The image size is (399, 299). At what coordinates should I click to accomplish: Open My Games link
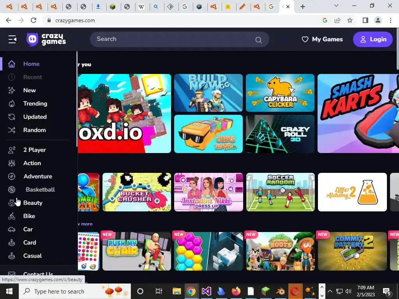point(322,39)
